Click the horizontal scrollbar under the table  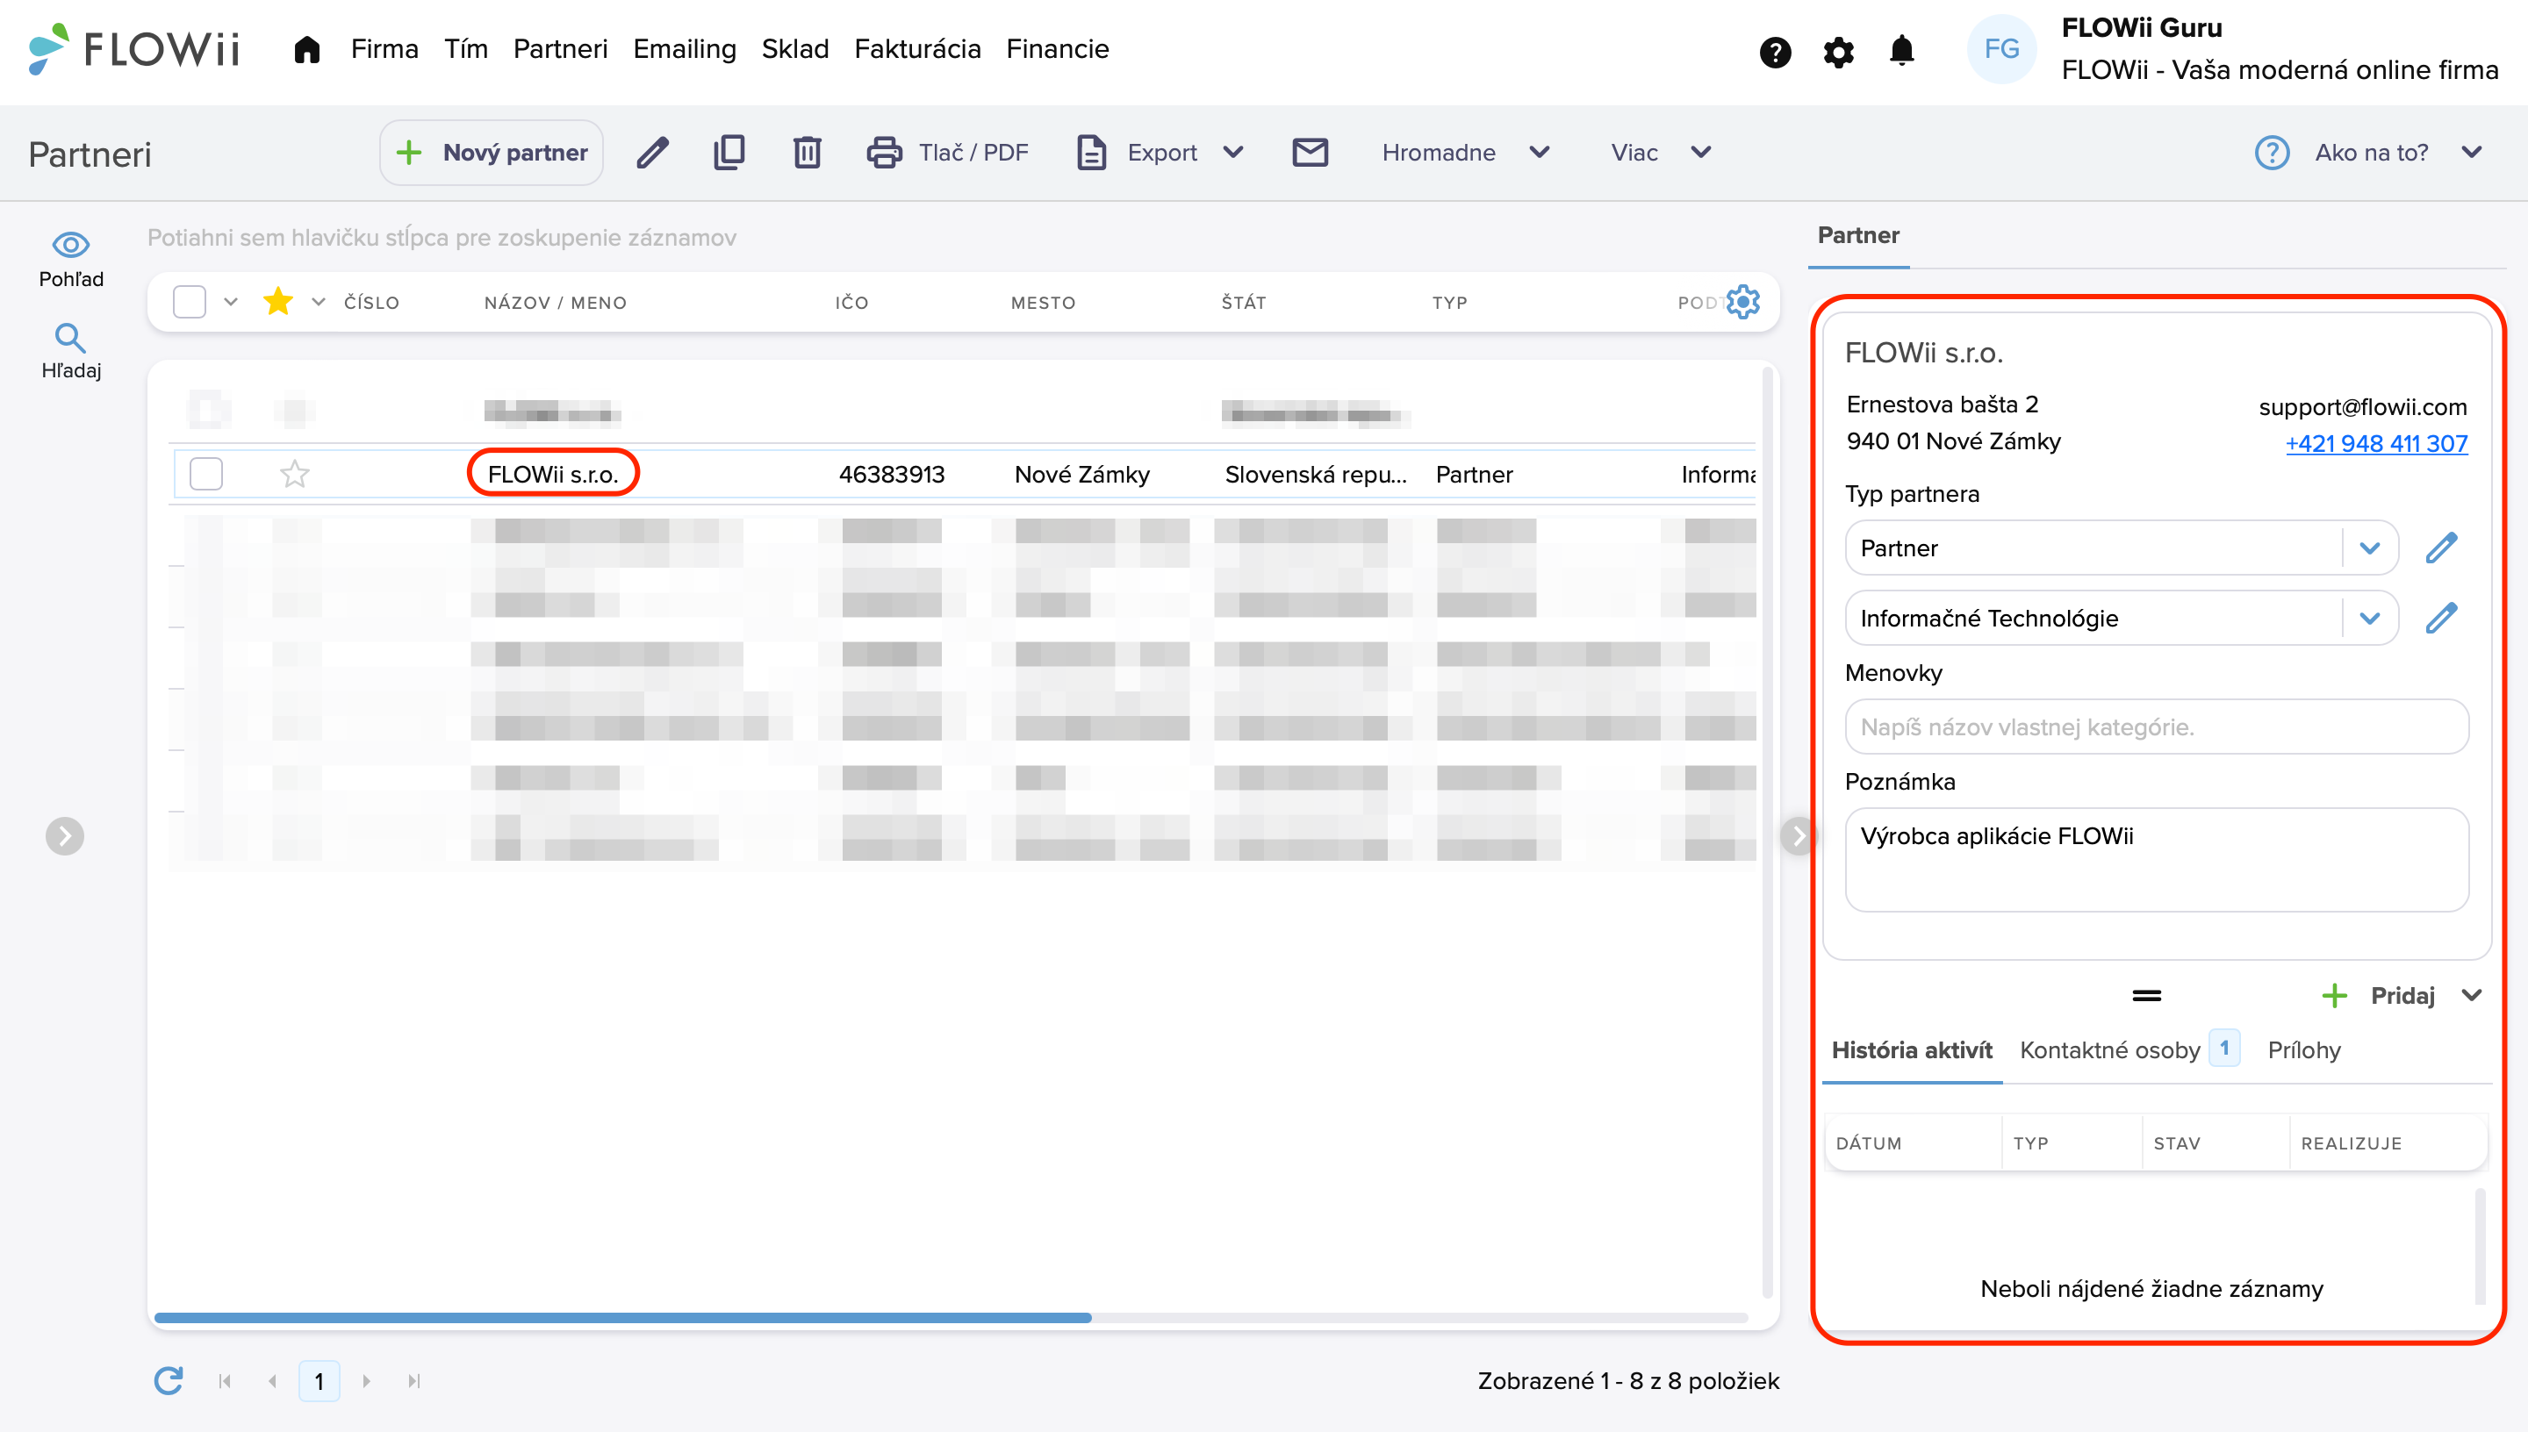coord(622,1317)
